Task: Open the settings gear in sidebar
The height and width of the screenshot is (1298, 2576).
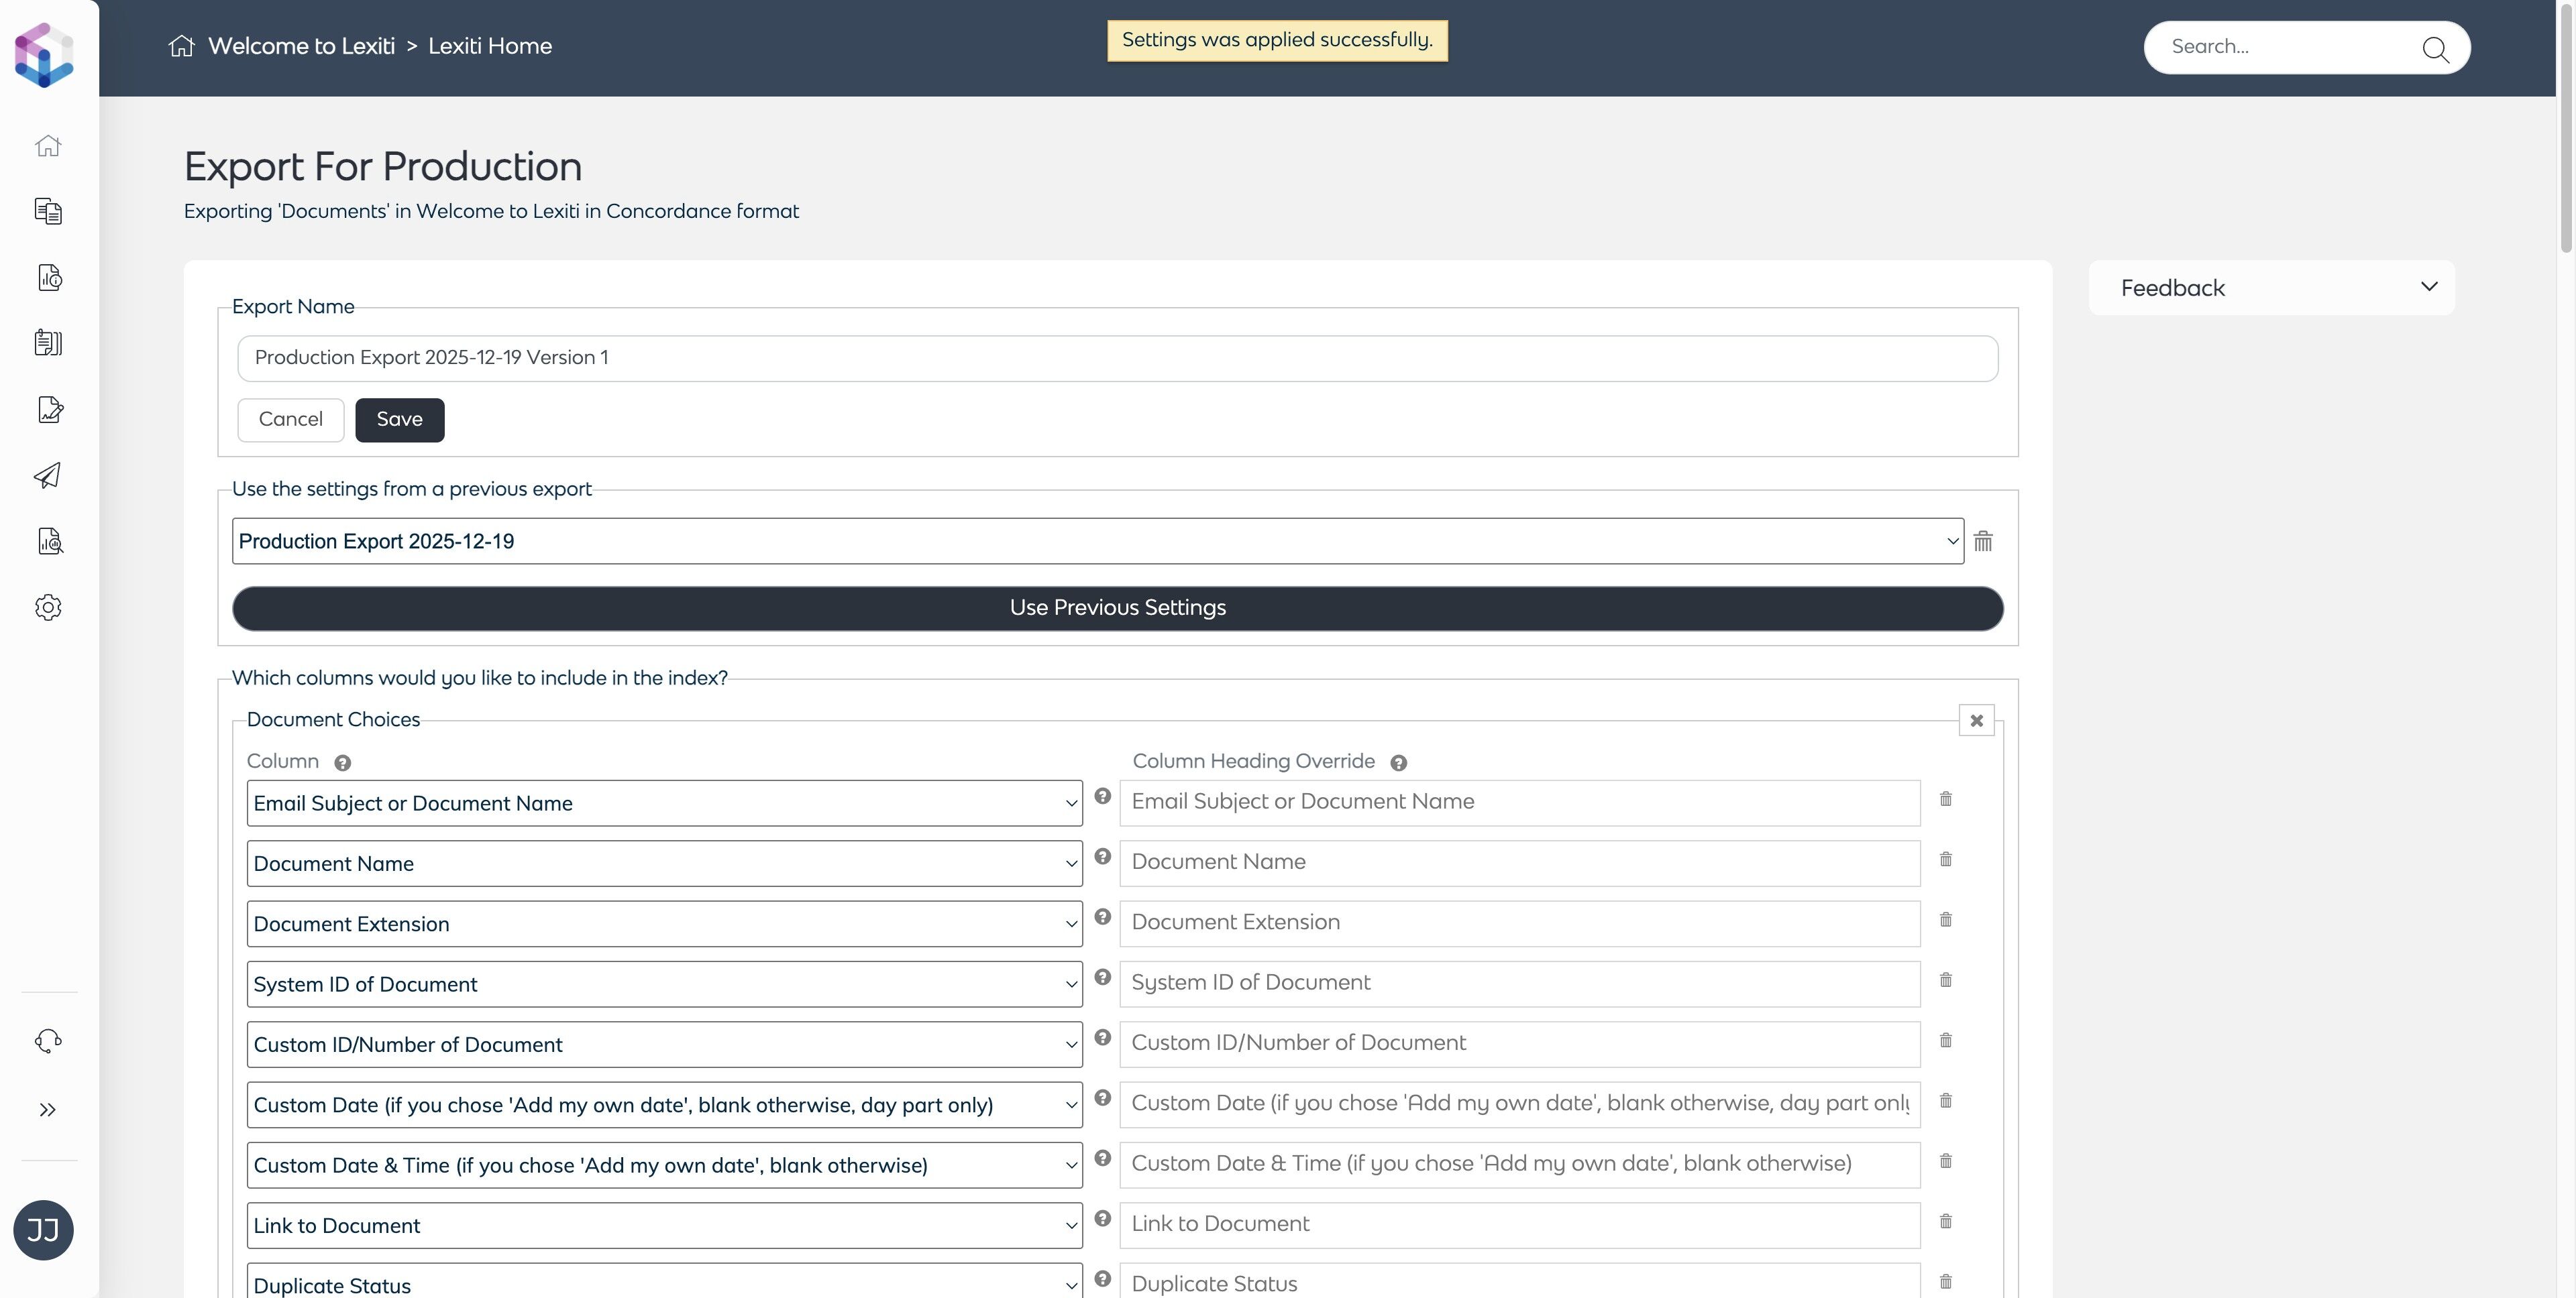Action: click(48, 607)
